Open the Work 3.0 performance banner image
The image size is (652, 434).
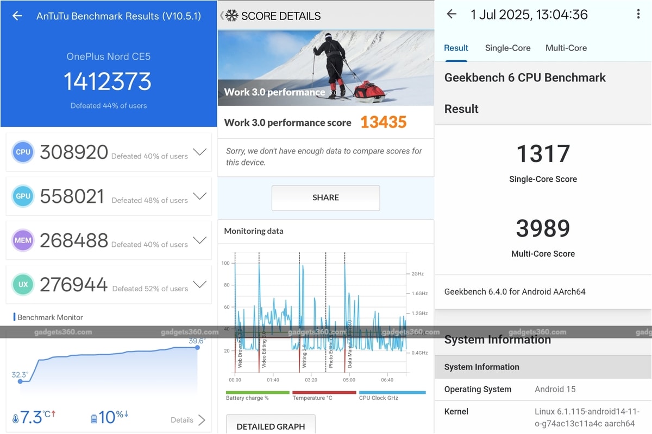pos(326,68)
